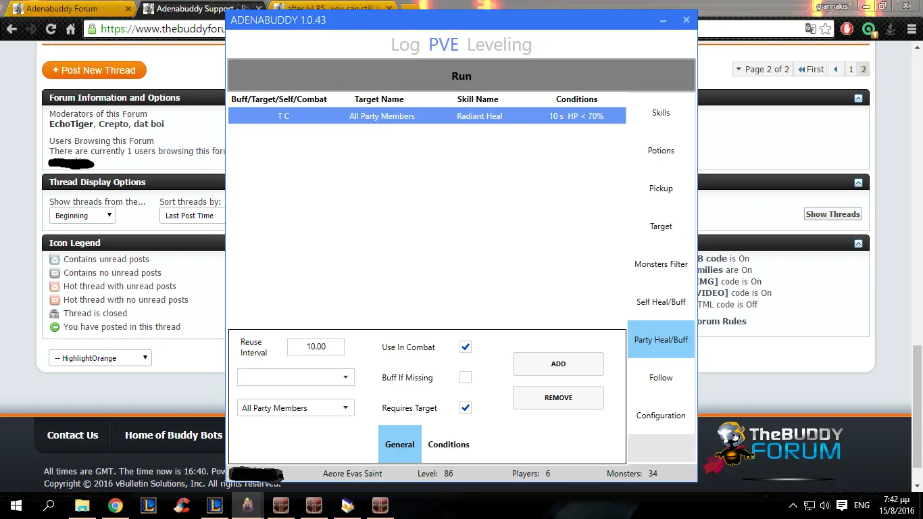The width and height of the screenshot is (923, 519).
Task: Go to the Chrome home page icon
Action: pos(70,29)
